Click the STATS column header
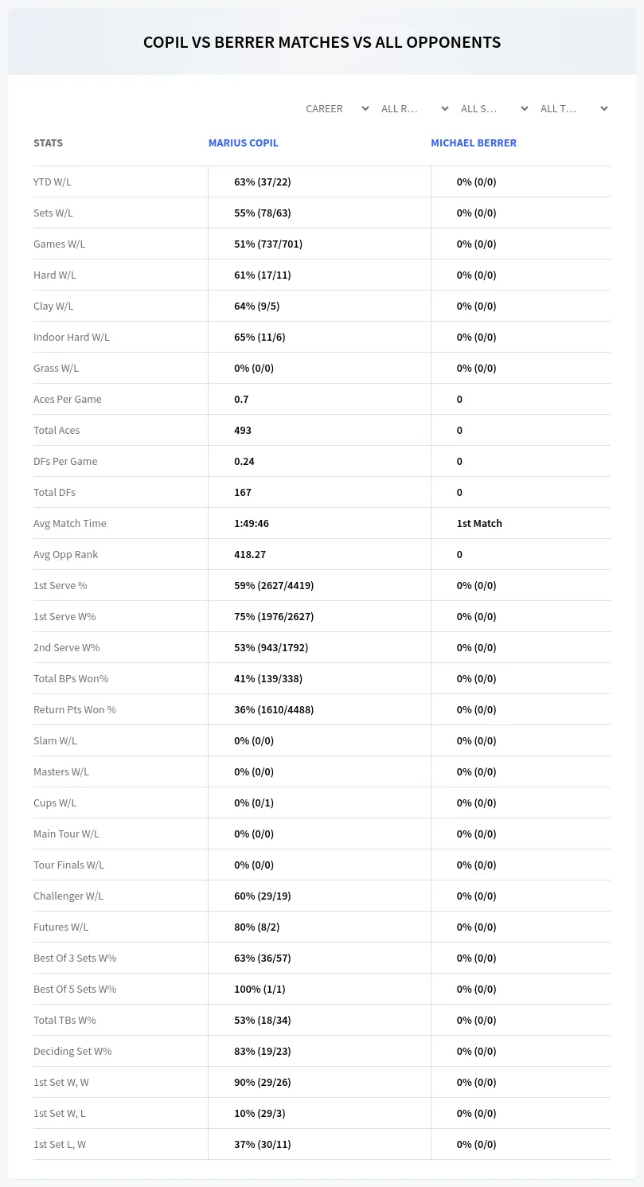The height and width of the screenshot is (1187, 644). (48, 143)
